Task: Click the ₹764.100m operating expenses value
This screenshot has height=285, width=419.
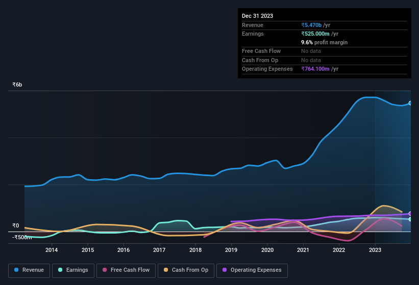Action: pyautogui.click(x=315, y=69)
